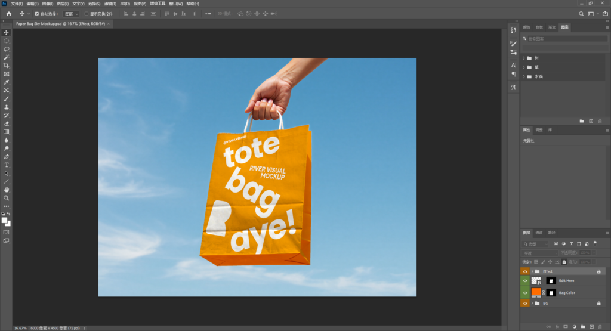Open the 窗口(W) menu
This screenshot has height=331, width=611.
point(176,4)
